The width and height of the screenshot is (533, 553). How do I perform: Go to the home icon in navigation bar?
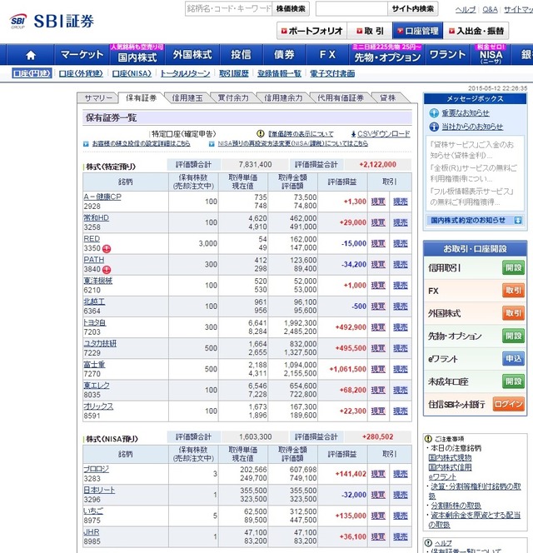tap(31, 55)
